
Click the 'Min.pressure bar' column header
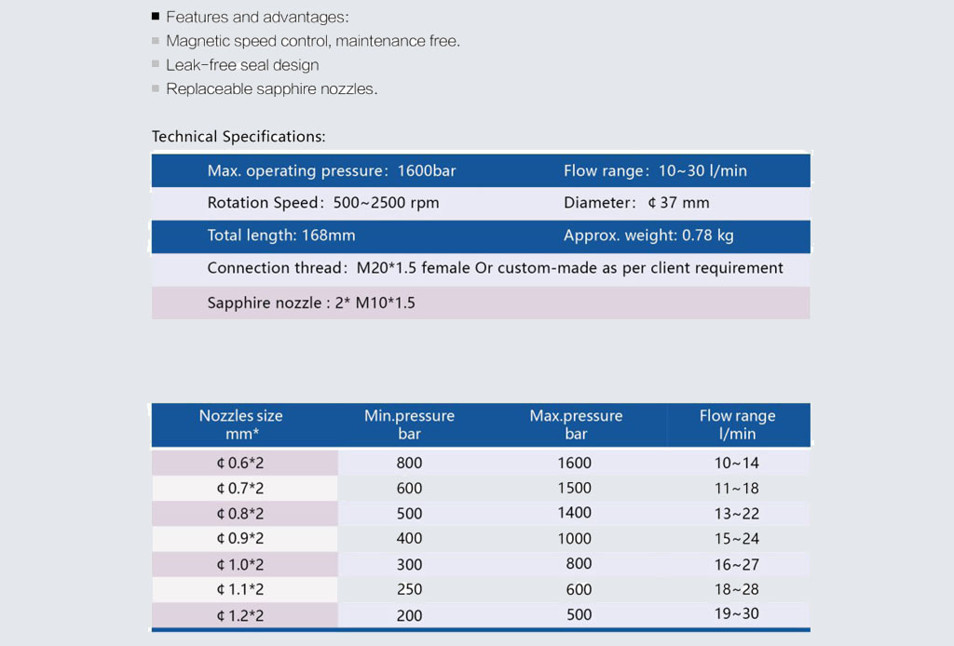[410, 424]
